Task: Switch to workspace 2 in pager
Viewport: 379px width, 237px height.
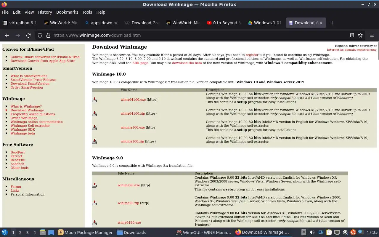Action: coord(20,233)
